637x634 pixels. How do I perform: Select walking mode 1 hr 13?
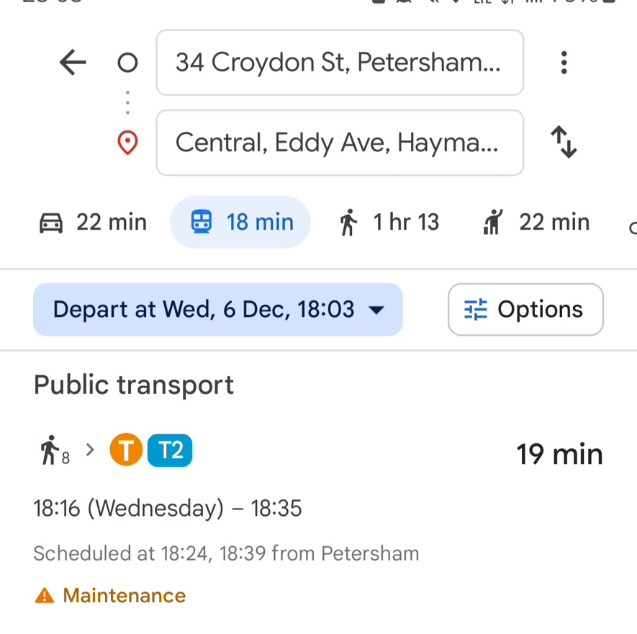[x=389, y=223]
